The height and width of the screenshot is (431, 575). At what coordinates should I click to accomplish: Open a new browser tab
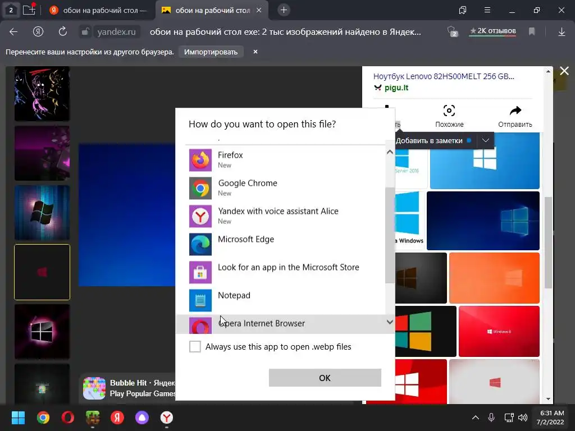click(284, 10)
